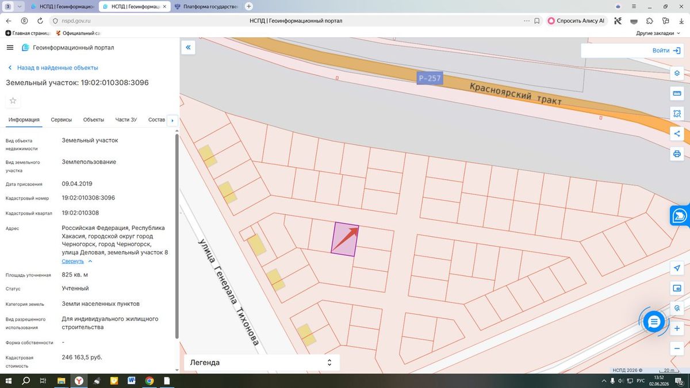Bookmark this page in the address bar
The image size is (690, 388).
(536, 21)
